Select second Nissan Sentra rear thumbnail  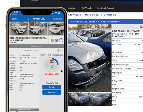coord(101,99)
